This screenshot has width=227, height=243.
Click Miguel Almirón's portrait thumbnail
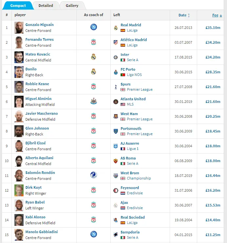coord(19,101)
